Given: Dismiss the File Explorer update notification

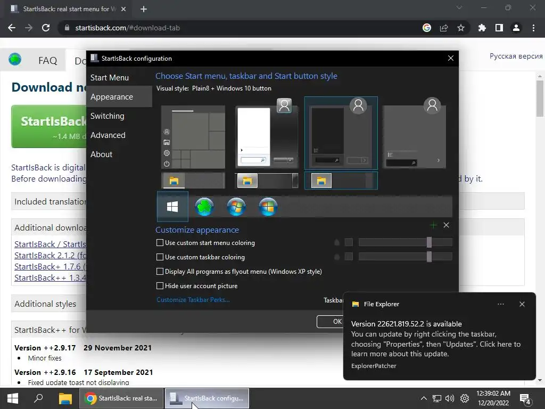Looking at the screenshot, I should pyautogui.click(x=522, y=304).
